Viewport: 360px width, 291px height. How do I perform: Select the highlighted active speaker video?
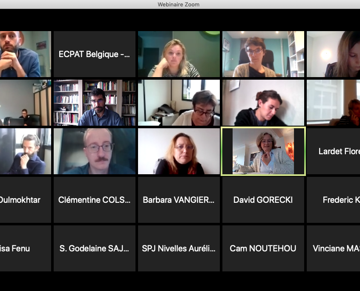[x=263, y=151]
